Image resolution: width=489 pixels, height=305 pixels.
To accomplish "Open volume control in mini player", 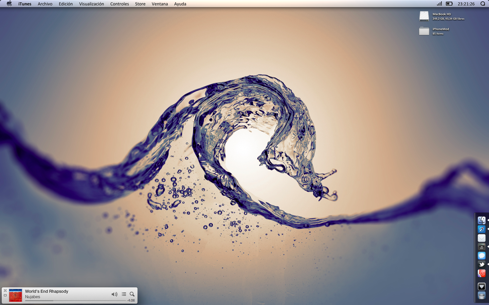I will tap(114, 294).
